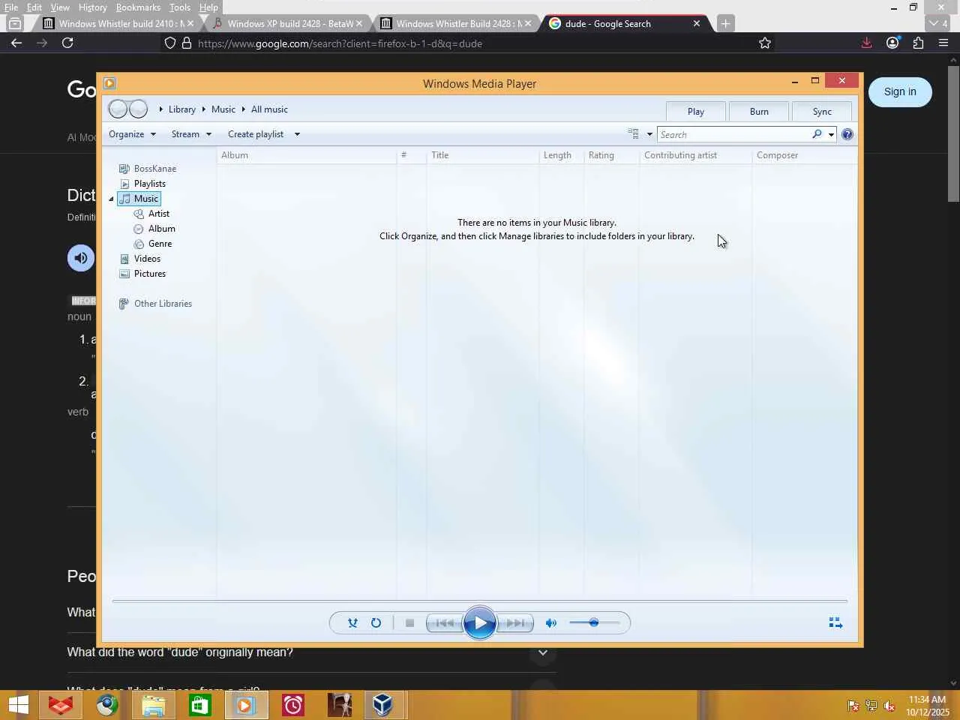Viewport: 960px width, 720px height.
Task: Open a new Firefox tab
Action: pyautogui.click(x=725, y=24)
